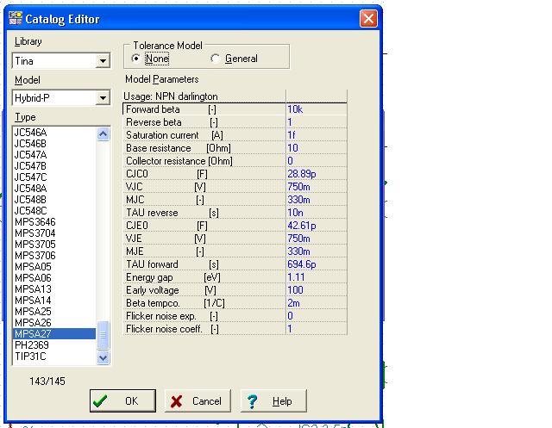Screen dimensions: 552x428
Task: Select the General tolerance model option
Action: (x=235, y=59)
